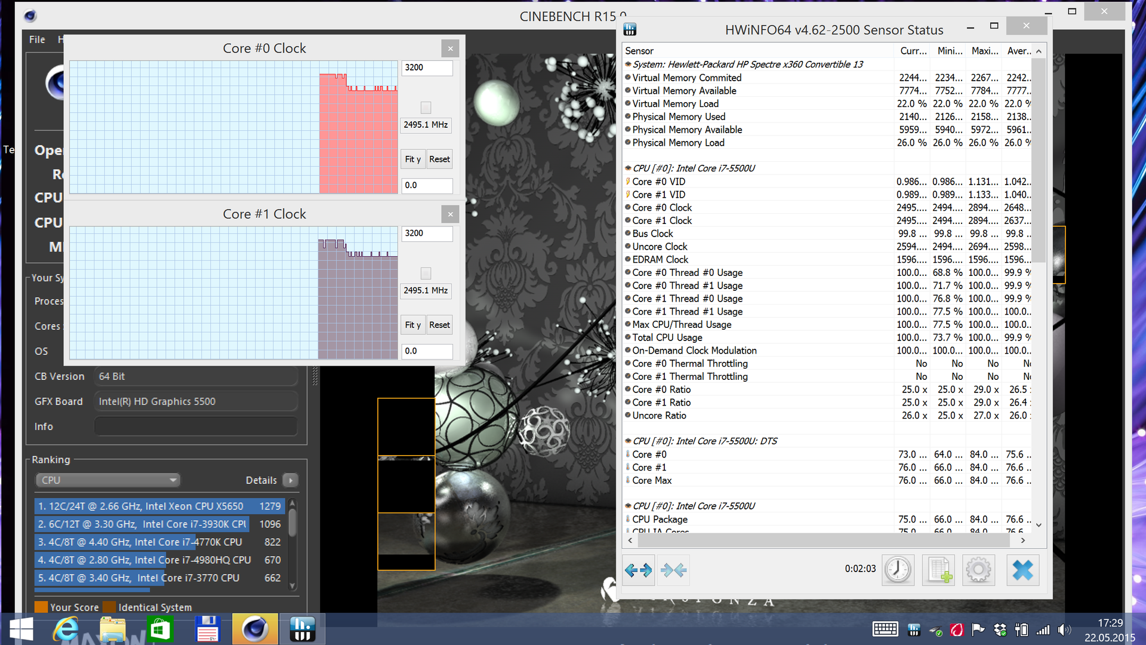1146x645 pixels.
Task: Toggle the checkbox in the Core #1 Clock graph
Action: tap(426, 274)
